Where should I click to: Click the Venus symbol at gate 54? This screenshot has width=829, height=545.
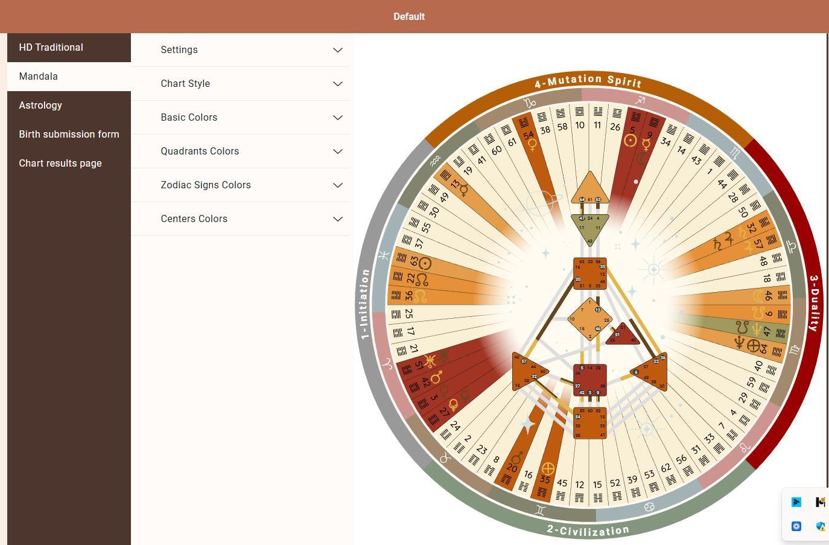click(x=532, y=145)
